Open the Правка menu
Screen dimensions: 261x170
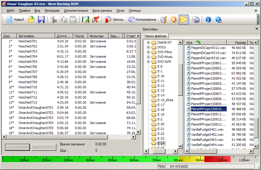(25, 11)
